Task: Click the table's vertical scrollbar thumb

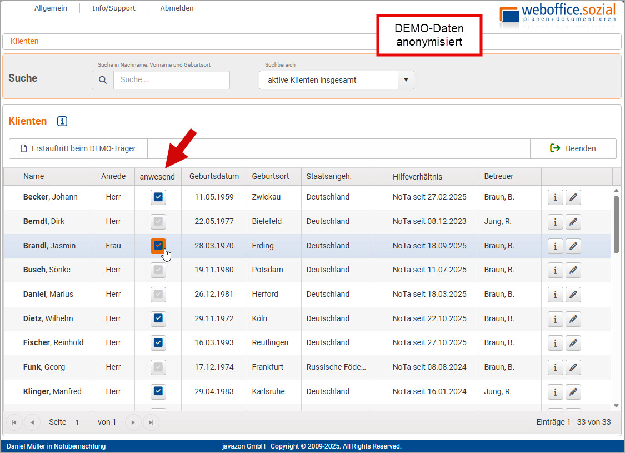Action: (x=616, y=222)
